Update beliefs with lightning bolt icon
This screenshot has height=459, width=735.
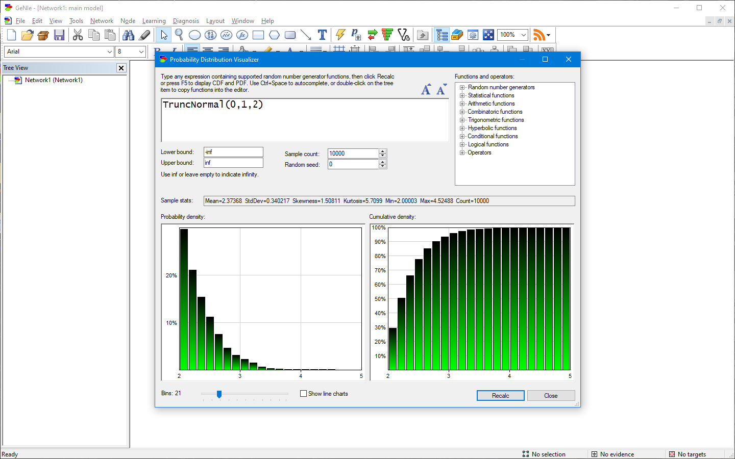click(340, 35)
